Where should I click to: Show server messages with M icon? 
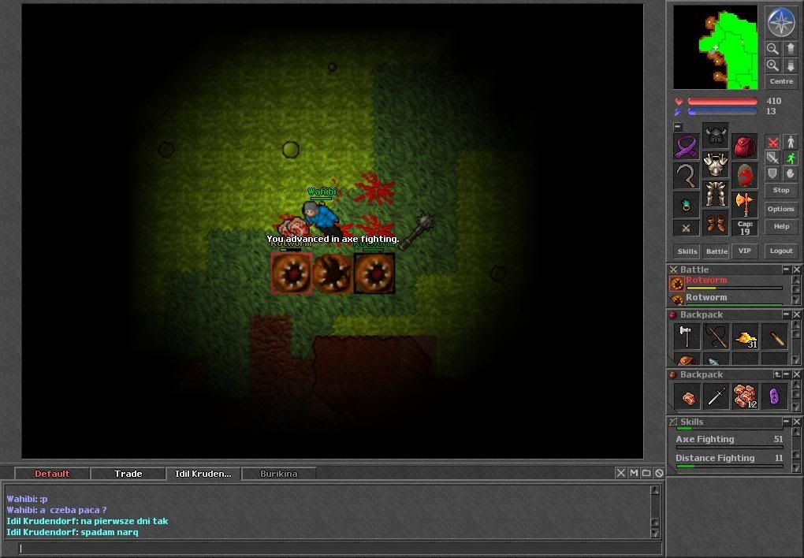coord(634,473)
